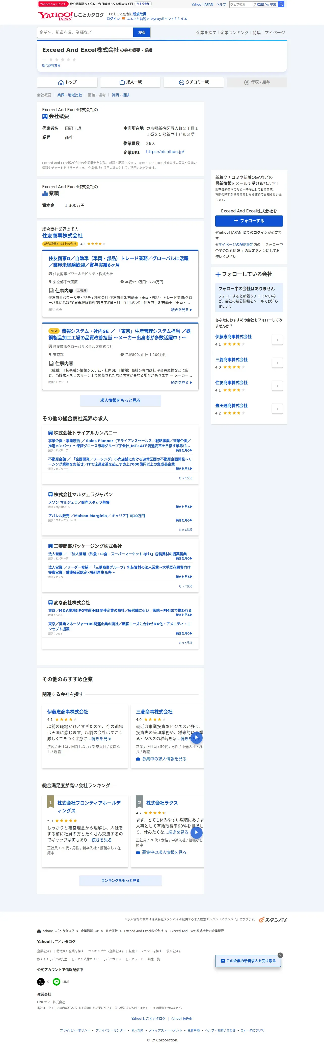Screen dimensions: 324x1049
Task: Open the トップ tab
Action: click(67, 82)
